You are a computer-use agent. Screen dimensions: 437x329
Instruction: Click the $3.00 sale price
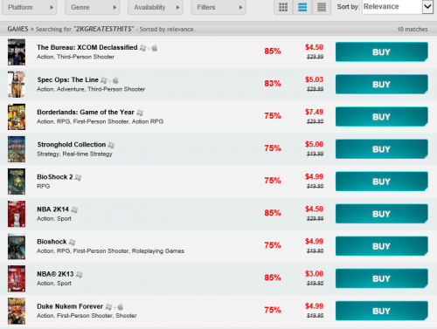[314, 274]
